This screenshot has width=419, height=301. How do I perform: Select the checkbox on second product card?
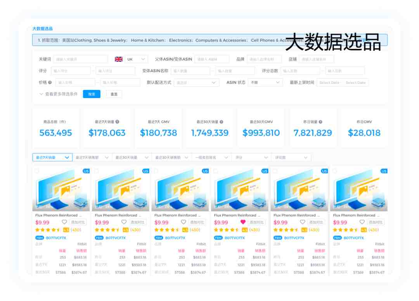point(97,171)
